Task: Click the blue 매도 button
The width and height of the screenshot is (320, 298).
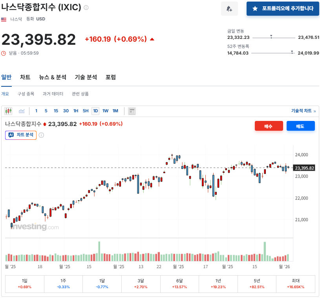Action: (301, 126)
